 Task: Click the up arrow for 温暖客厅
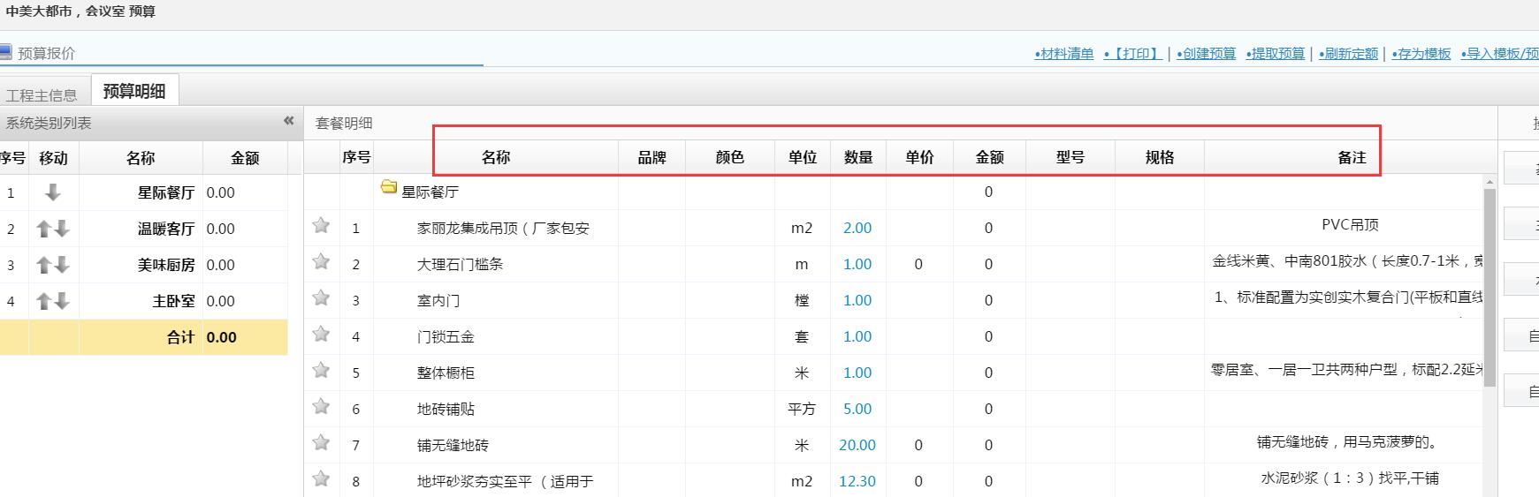(44, 229)
